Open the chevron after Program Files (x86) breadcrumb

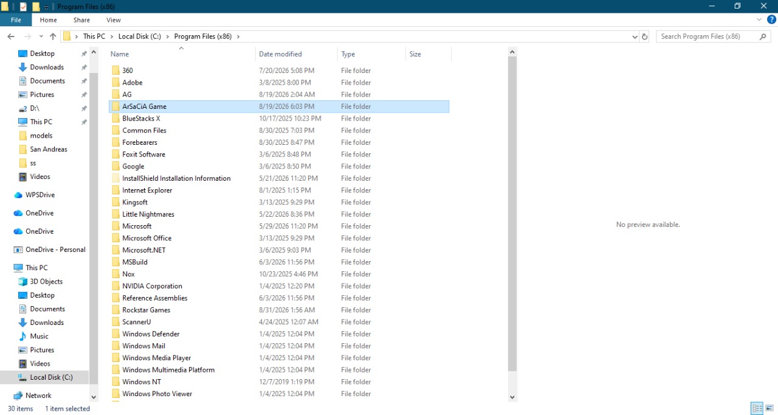[x=238, y=37]
